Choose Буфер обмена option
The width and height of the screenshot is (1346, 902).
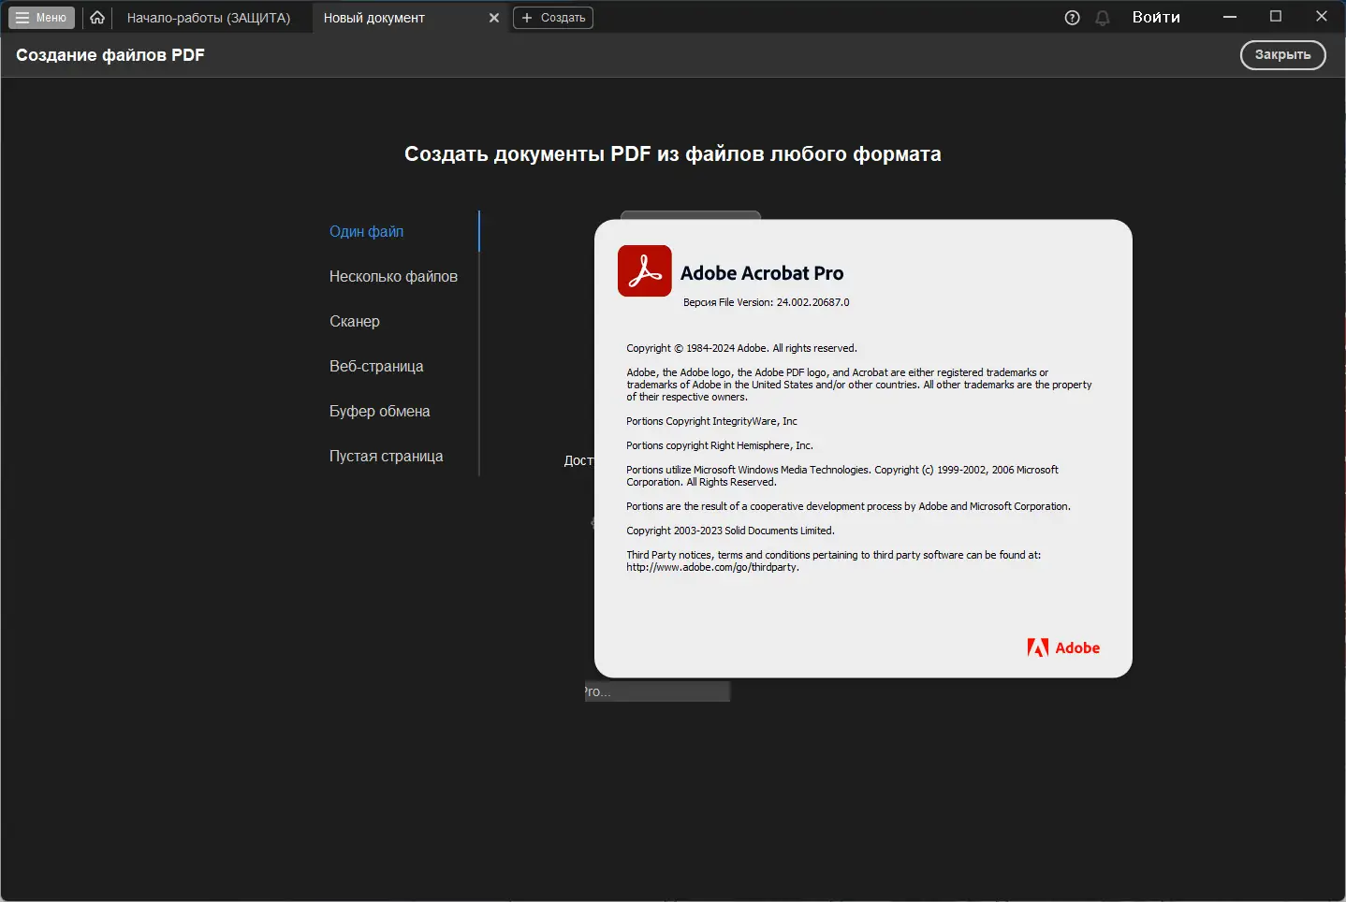[x=379, y=411]
